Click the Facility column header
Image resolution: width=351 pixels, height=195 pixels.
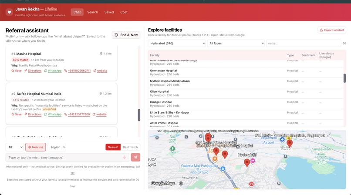155,55
